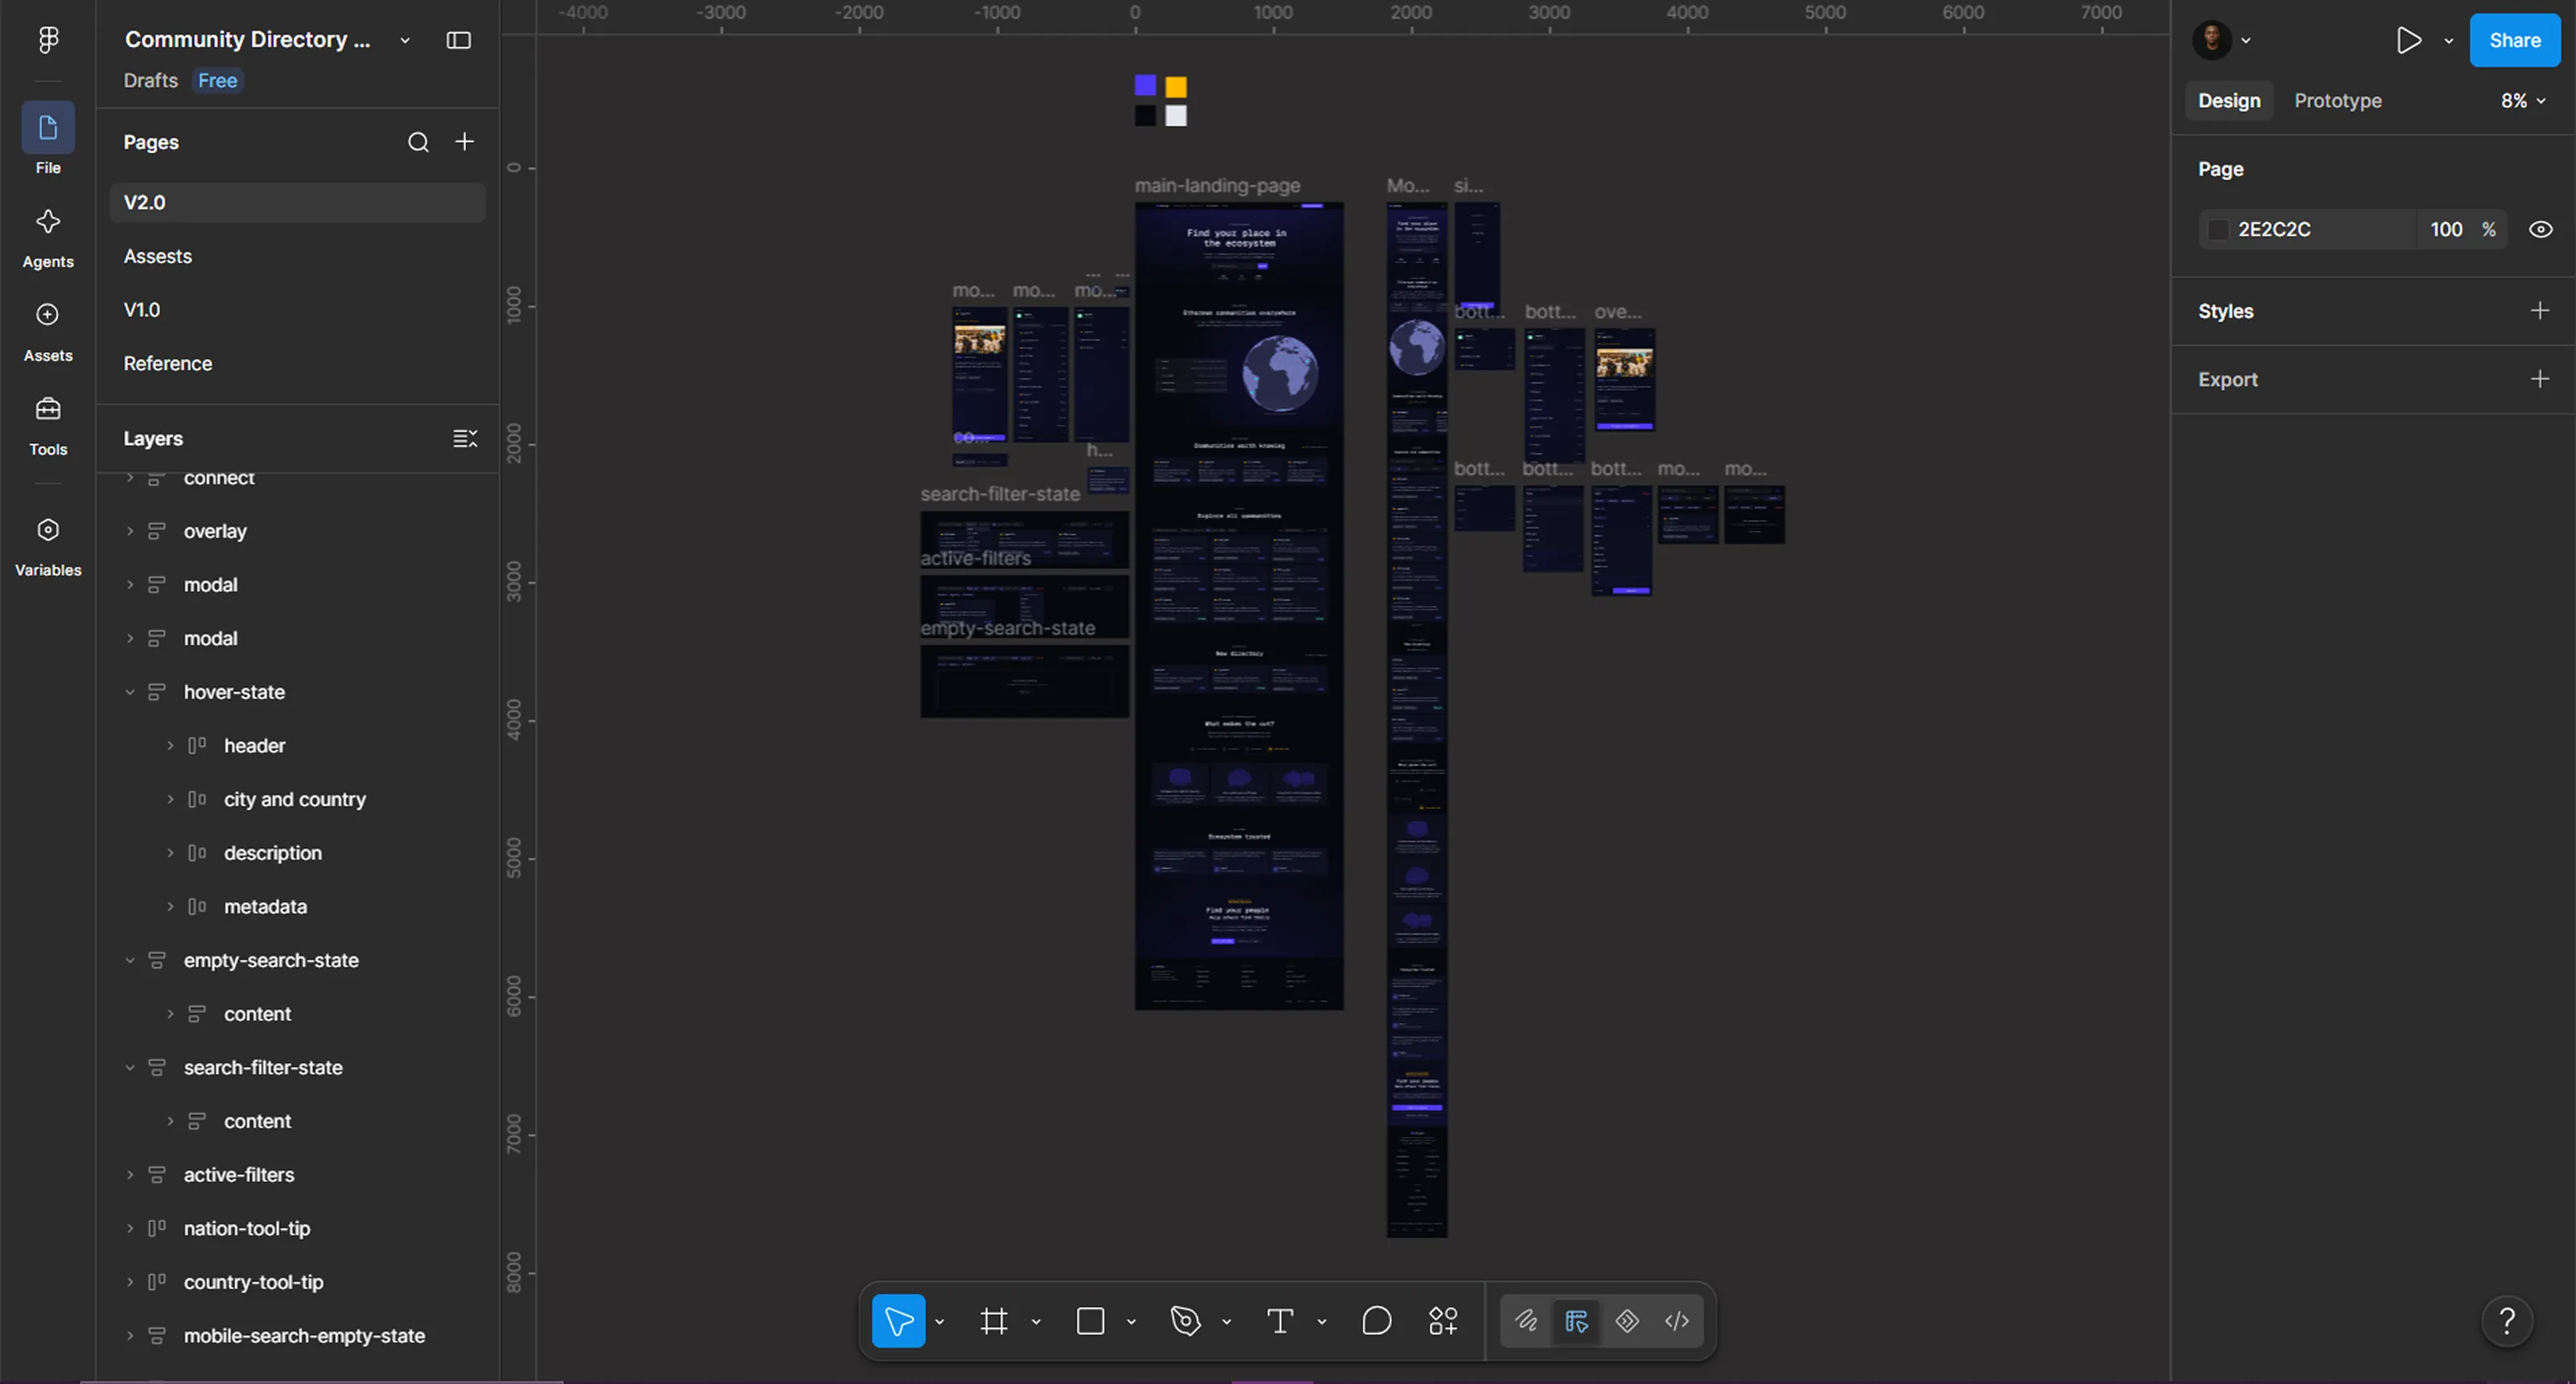Switch to the Design tab
The image size is (2576, 1384).
click(2229, 101)
